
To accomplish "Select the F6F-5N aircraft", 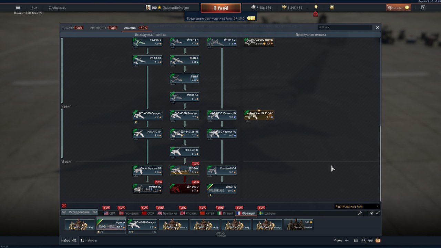I will coord(185,42).
